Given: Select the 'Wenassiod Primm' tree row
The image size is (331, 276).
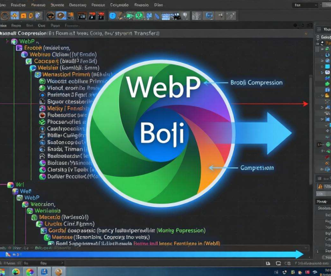Looking at the screenshot, I should (x=73, y=75).
